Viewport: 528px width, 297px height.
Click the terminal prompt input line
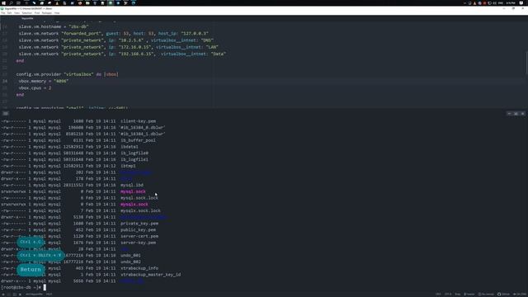click(24, 287)
